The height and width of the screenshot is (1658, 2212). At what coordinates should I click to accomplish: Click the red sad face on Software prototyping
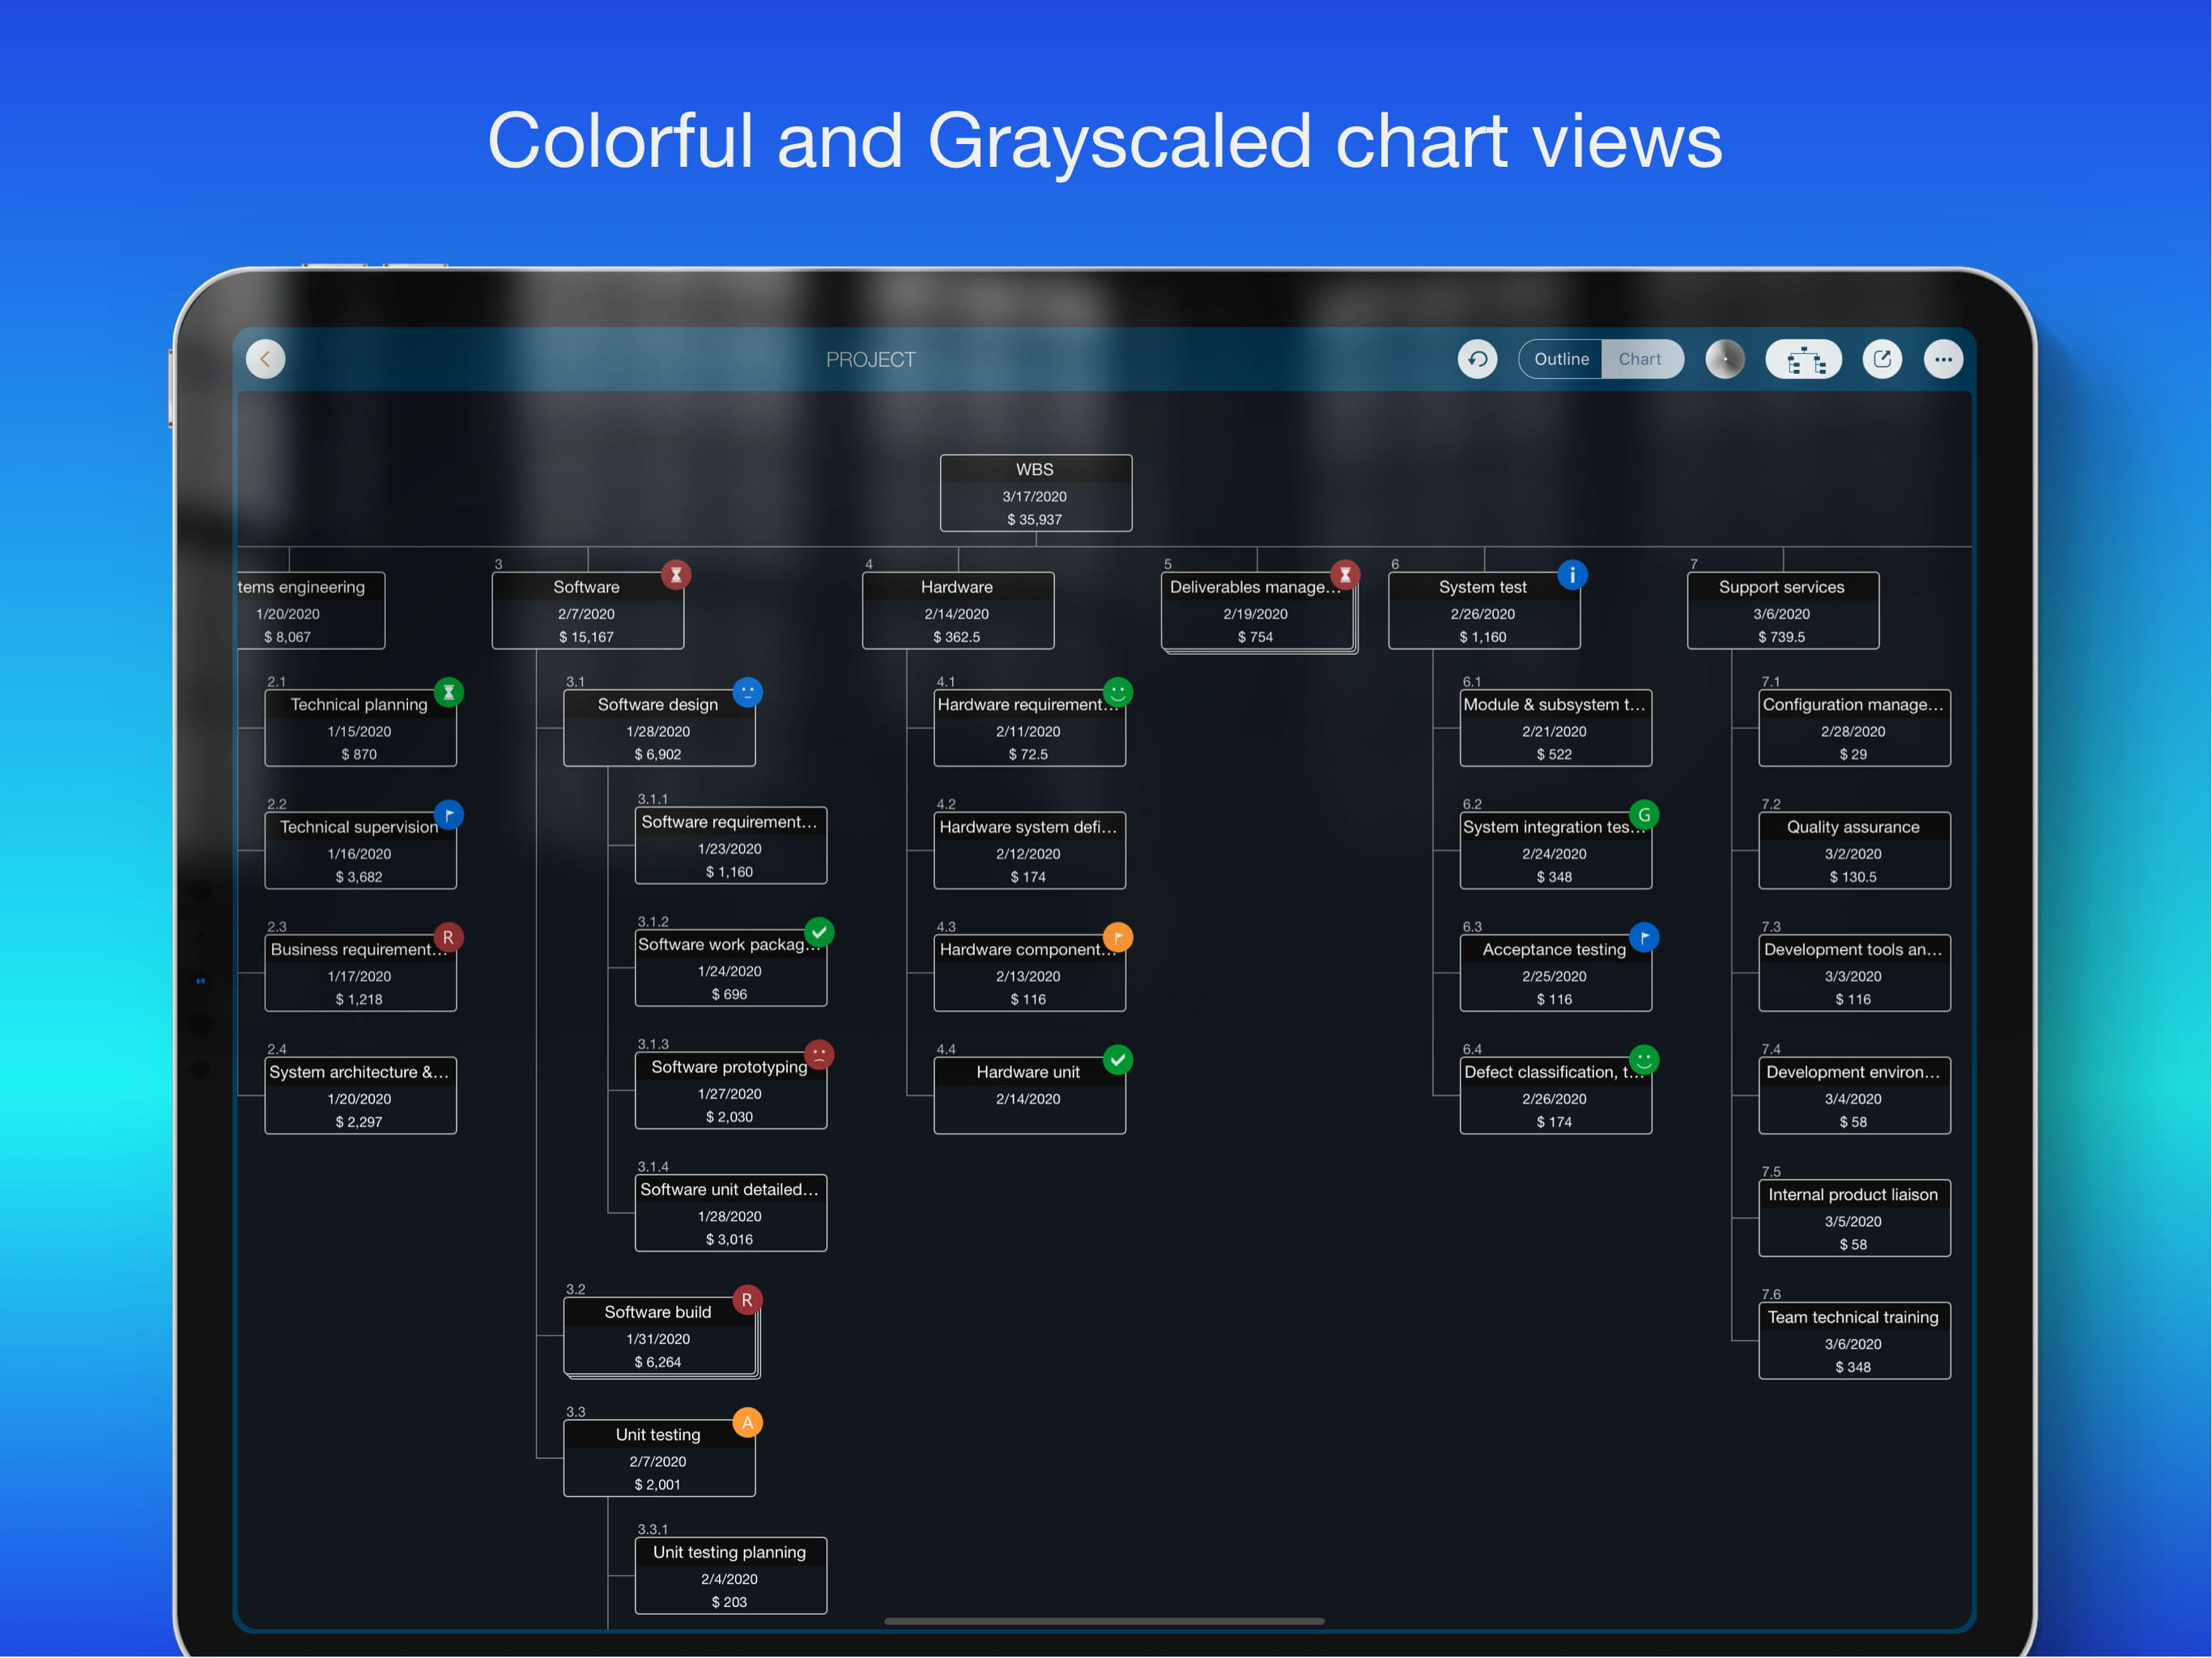point(819,1054)
